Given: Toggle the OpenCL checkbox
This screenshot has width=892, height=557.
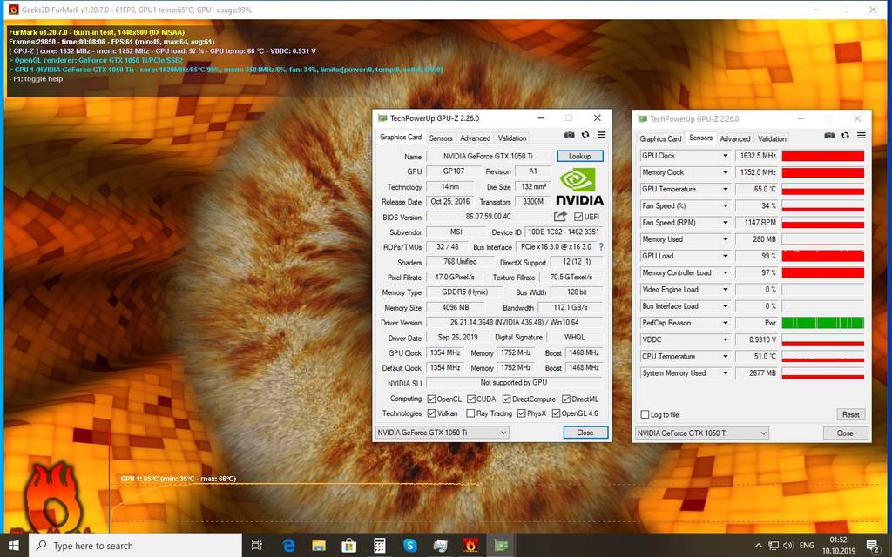Looking at the screenshot, I should 431,399.
